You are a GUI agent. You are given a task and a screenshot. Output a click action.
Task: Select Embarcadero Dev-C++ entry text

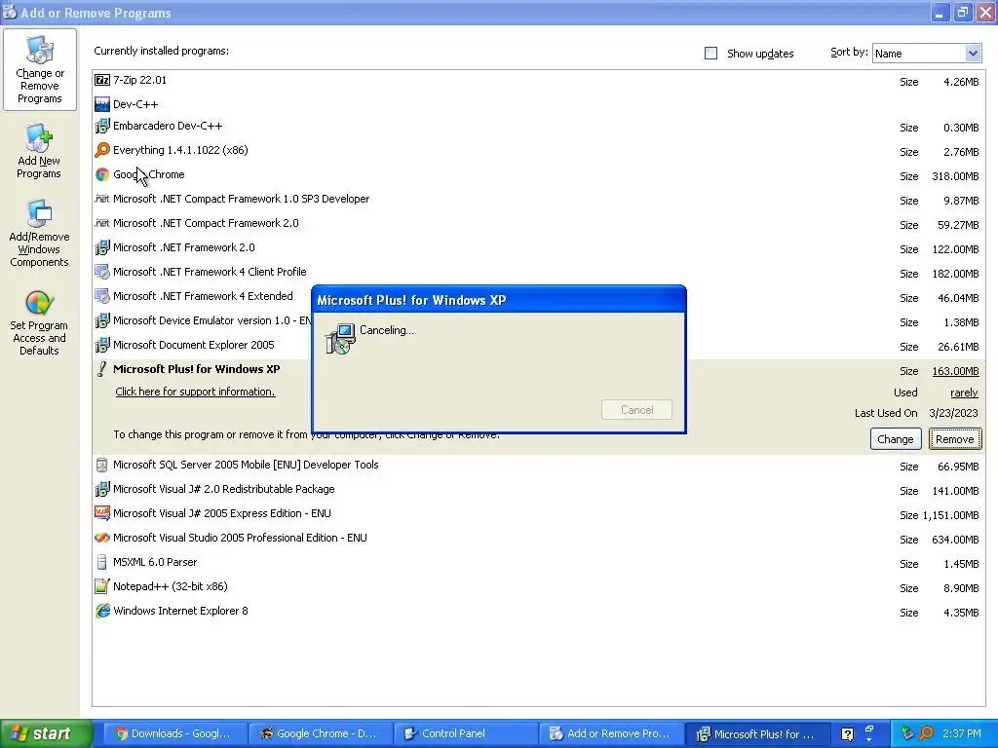pos(168,126)
